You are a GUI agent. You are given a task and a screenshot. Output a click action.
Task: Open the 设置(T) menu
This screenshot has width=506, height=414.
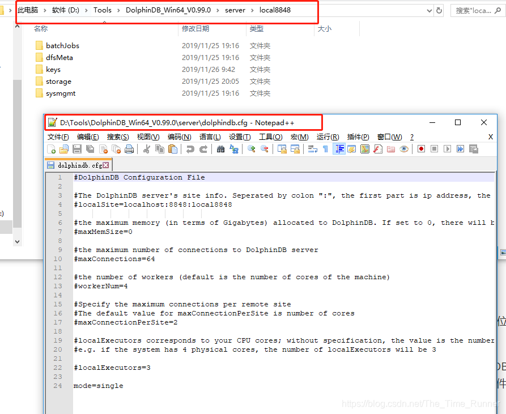(x=240, y=137)
